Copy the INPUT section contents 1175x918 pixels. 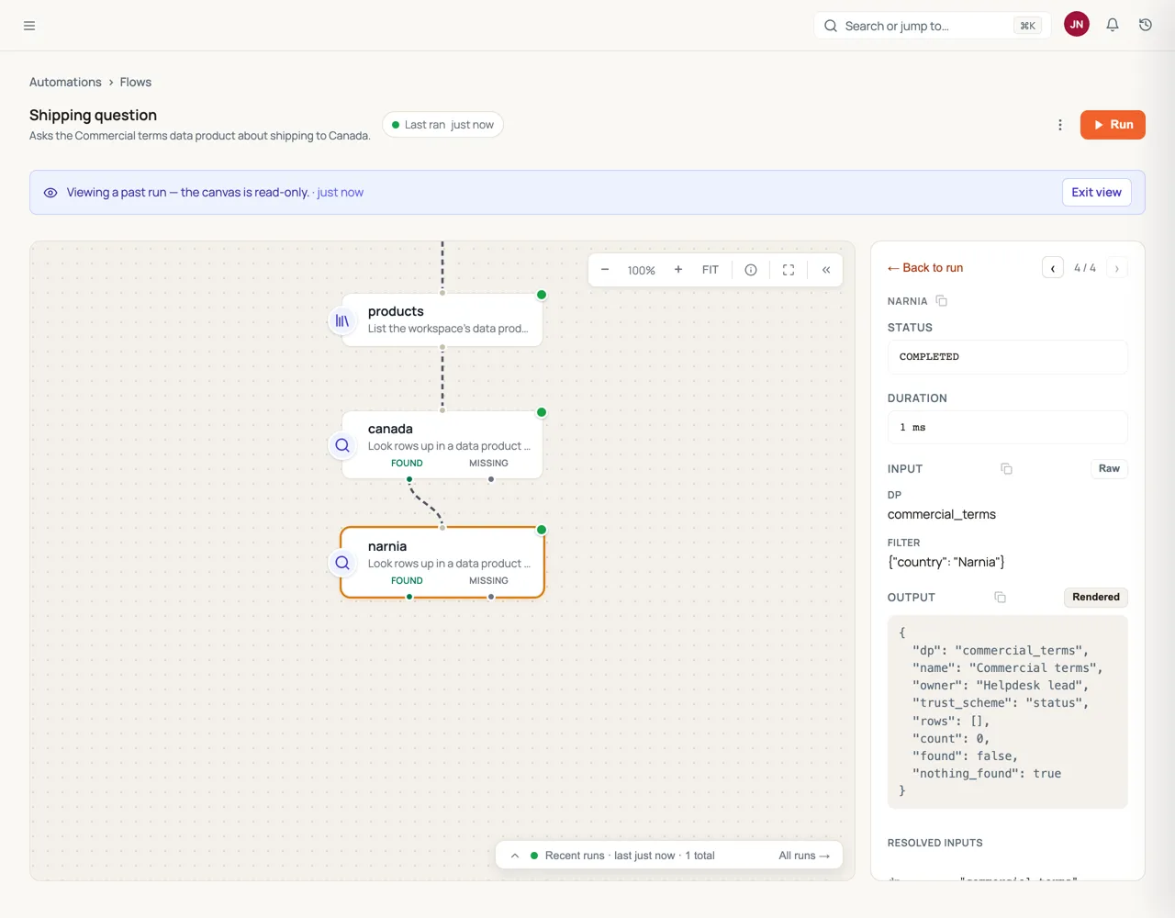pyautogui.click(x=1006, y=469)
